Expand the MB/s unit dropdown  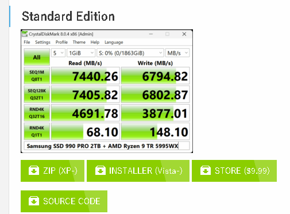[177, 53]
